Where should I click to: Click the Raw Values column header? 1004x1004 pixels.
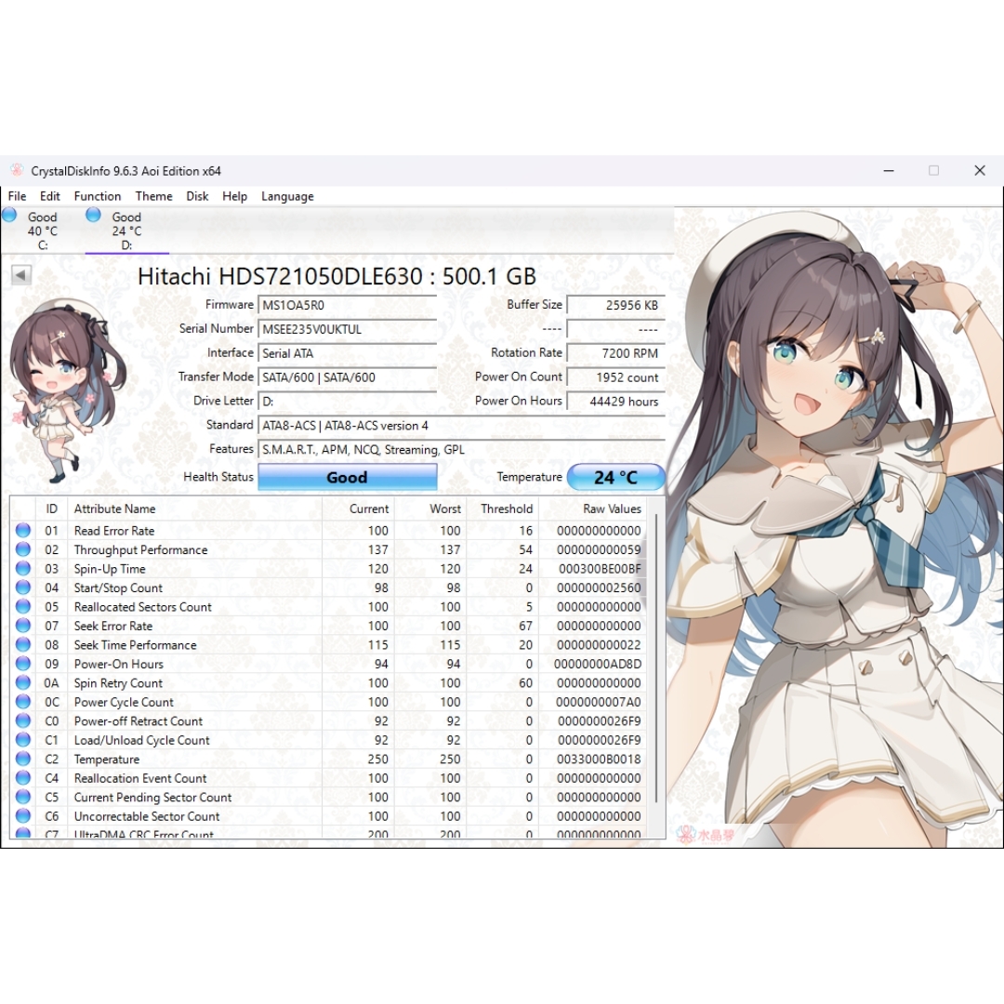click(593, 509)
